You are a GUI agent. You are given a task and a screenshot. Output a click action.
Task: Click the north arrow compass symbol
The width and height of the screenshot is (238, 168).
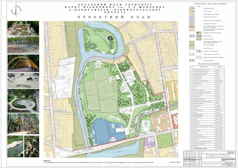15,10
